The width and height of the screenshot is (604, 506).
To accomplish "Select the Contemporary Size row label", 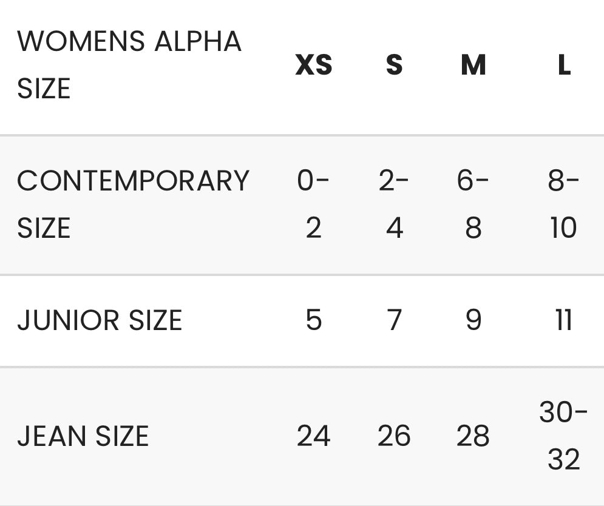I will pyautogui.click(x=132, y=204).
